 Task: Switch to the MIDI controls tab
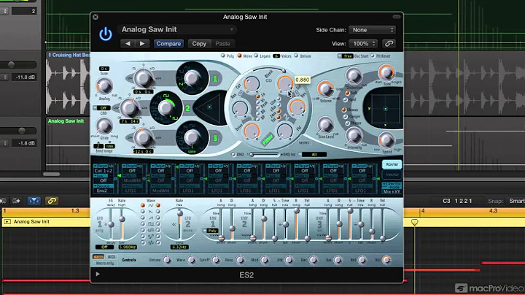(111, 257)
